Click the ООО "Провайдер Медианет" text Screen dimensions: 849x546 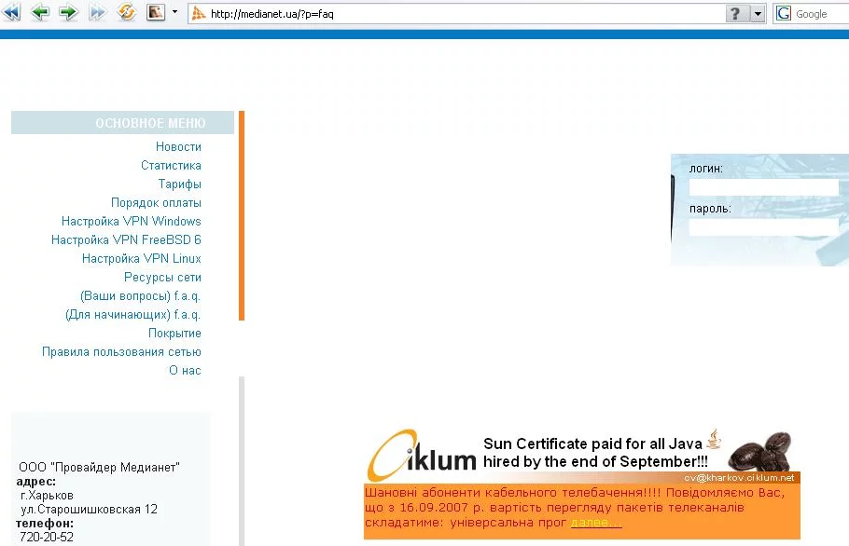click(x=99, y=467)
